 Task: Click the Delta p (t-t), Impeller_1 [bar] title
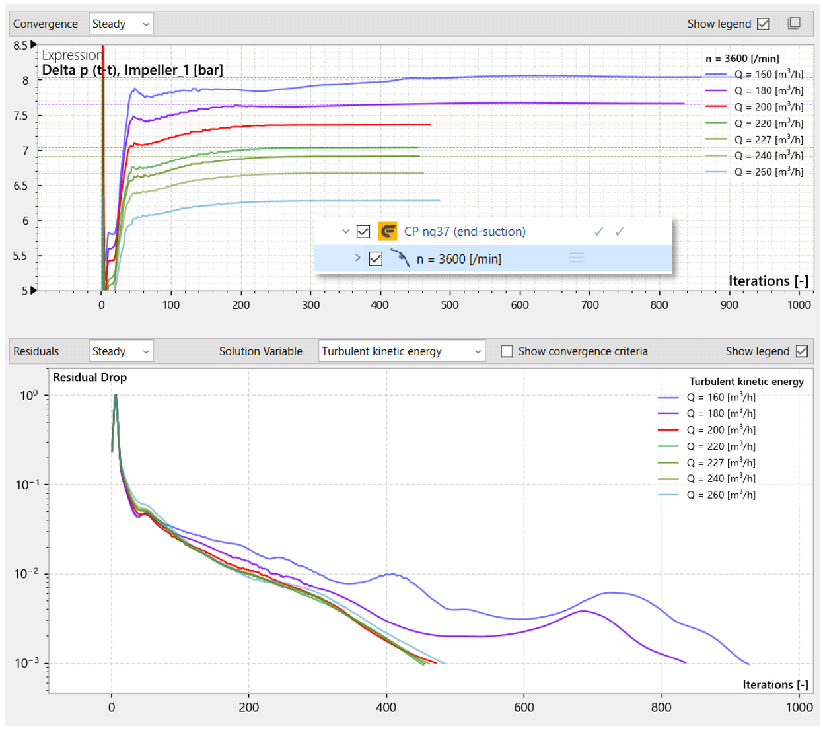pyautogui.click(x=132, y=70)
